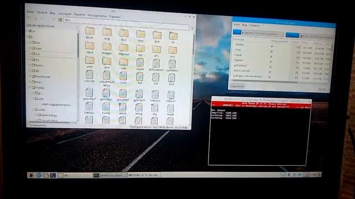Open the bsg folder icon
This screenshot has height=199, width=355.
click(107, 32)
